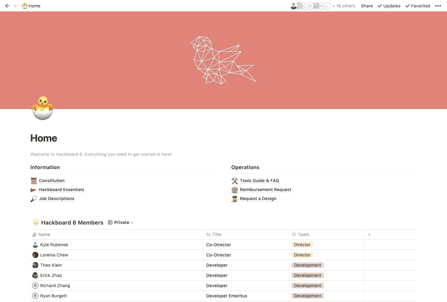This screenshot has height=302, width=447.
Task: Open the three-dots page options menu
Action: (438, 6)
